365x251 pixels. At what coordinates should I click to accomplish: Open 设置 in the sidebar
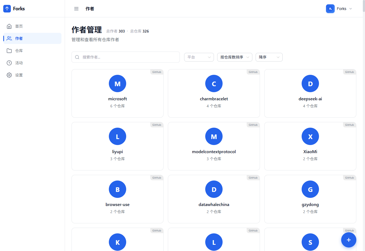[32, 75]
